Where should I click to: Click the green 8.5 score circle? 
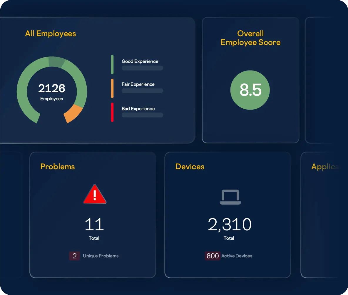point(250,90)
